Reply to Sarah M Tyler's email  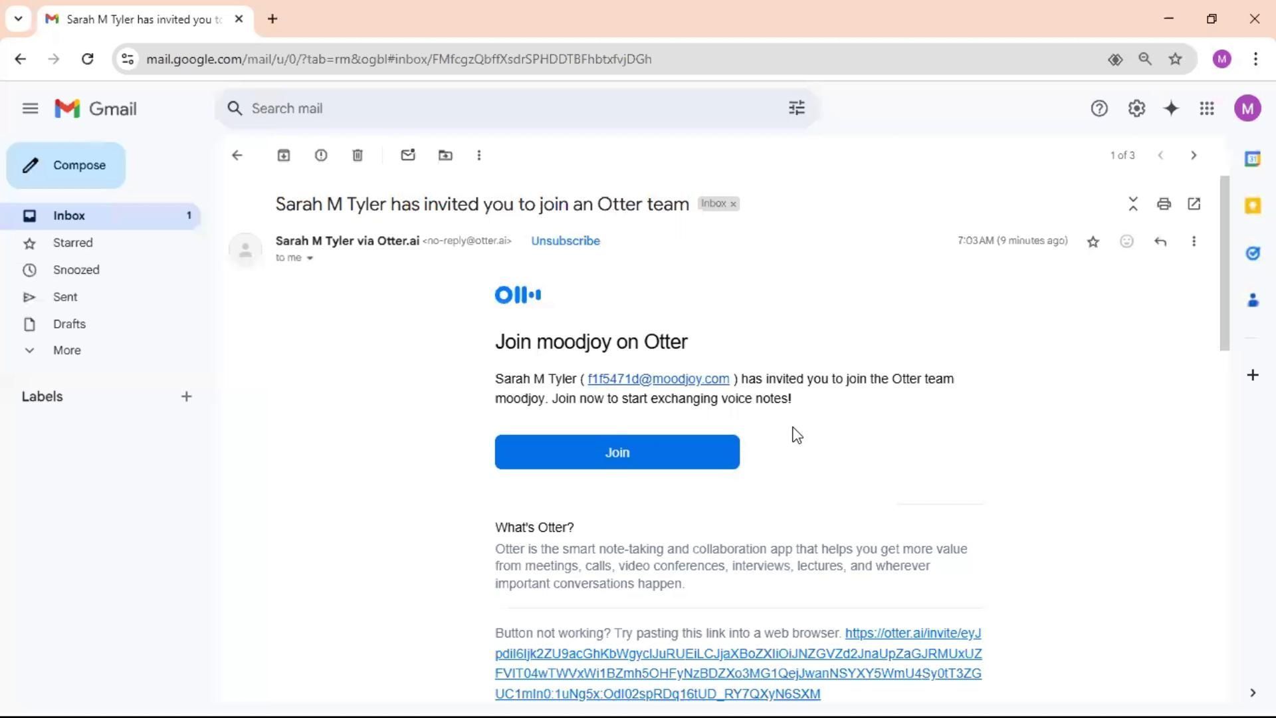[1160, 241]
